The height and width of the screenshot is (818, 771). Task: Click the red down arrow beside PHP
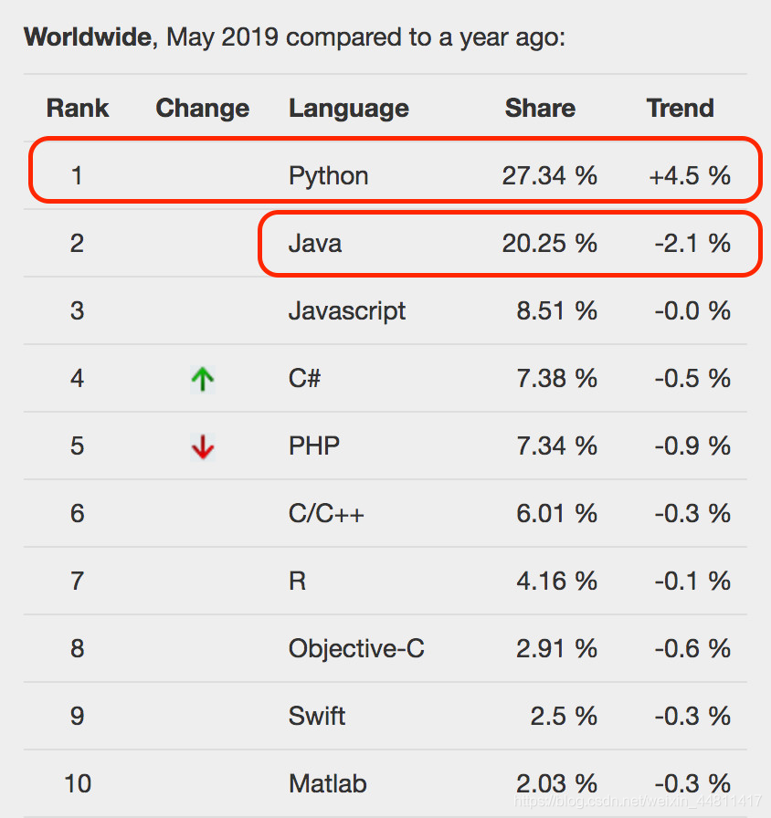(x=203, y=447)
